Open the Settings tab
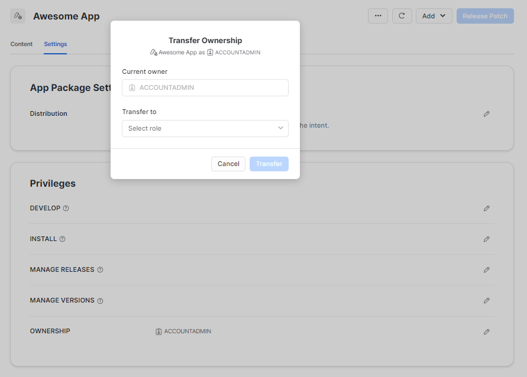 coord(55,44)
